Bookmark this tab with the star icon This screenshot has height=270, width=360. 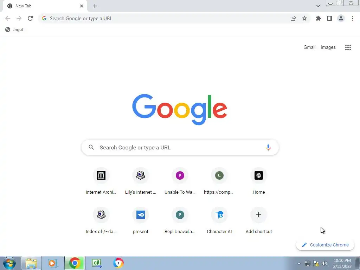point(304,18)
